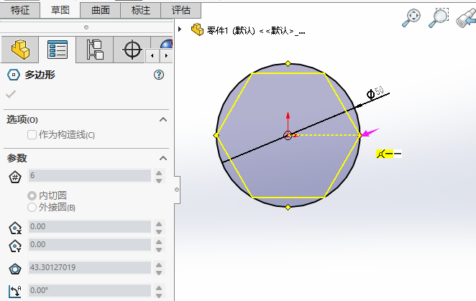Decrease the number of sides

pos(159,180)
